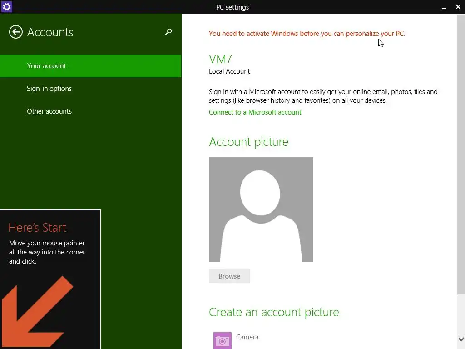Click the back arrow next to Accounts
465x349 pixels.
click(16, 32)
